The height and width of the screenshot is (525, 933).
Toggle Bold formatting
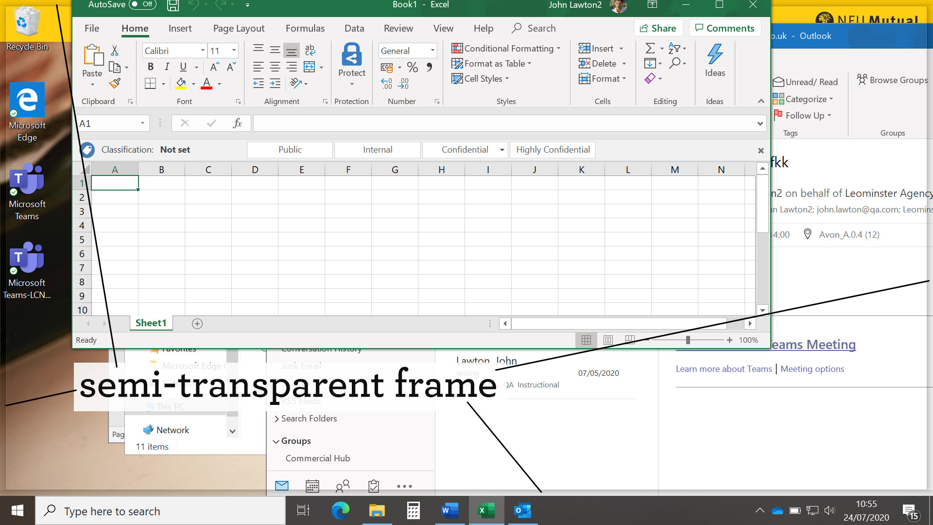[151, 67]
